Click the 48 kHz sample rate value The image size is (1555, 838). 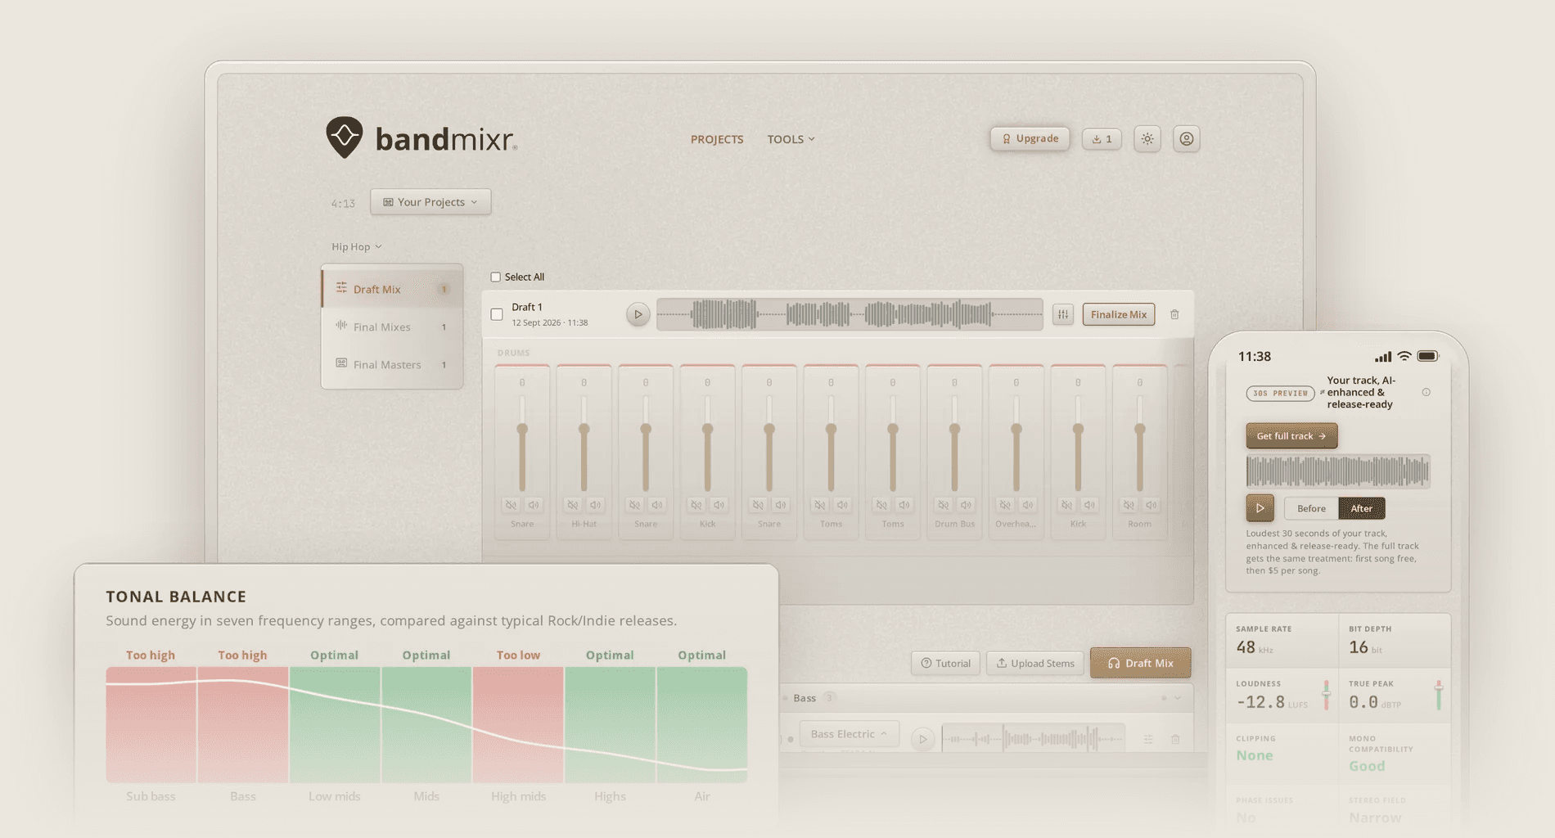point(1255,647)
